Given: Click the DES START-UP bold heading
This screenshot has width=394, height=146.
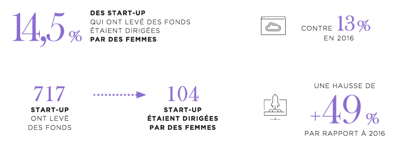Looking at the screenshot, I should (x=118, y=13).
